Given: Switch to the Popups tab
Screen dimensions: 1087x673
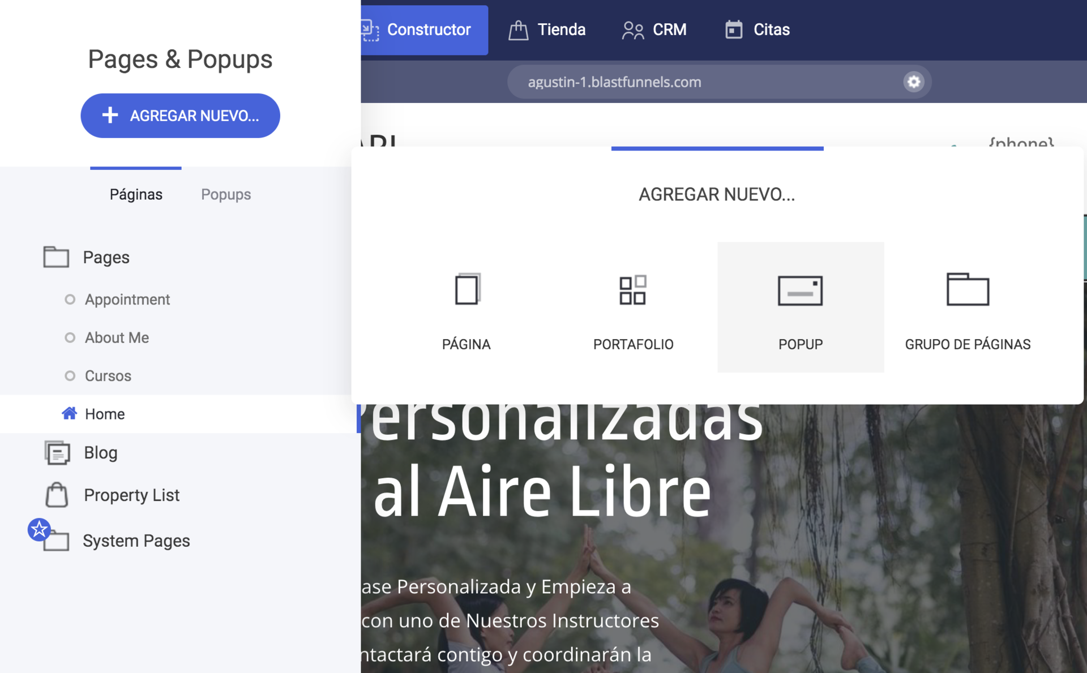Looking at the screenshot, I should click(225, 194).
